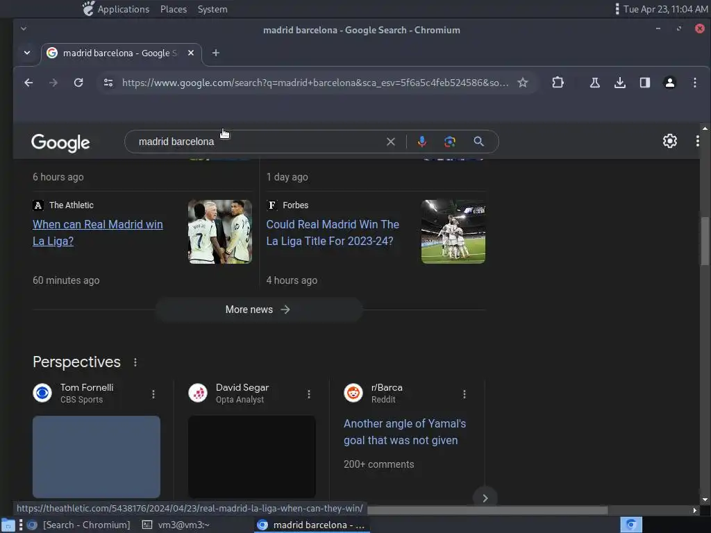Open the Extensions puzzle icon
This screenshot has width=711, height=533.
558,83
